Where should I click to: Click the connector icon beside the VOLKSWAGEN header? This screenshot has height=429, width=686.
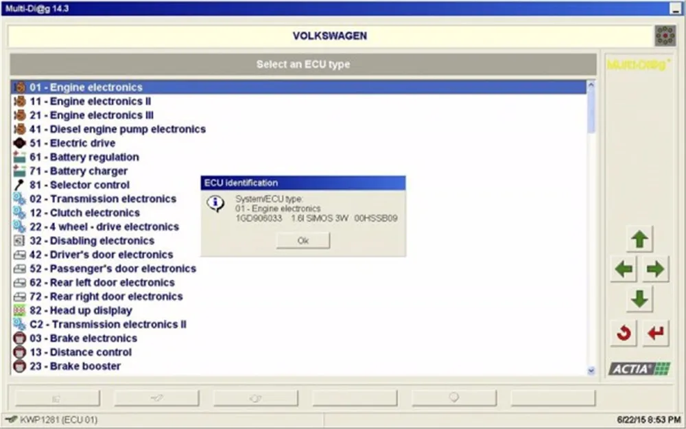tap(665, 36)
